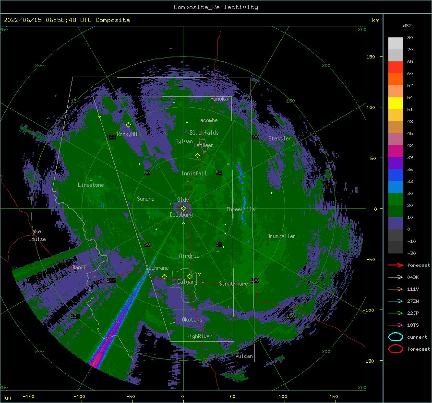Click the cyan 27ZW arrow icon

tap(396, 301)
